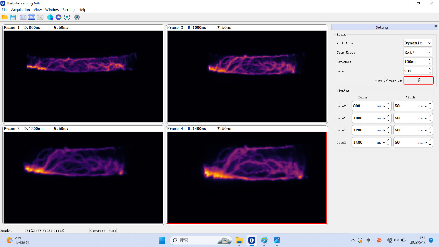Image resolution: width=439 pixels, height=247 pixels.
Task: Open the Windows Start menu
Action: point(162,240)
